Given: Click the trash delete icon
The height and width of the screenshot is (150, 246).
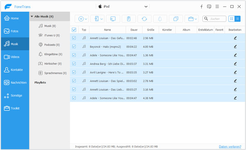Looking at the screenshot, I should click(x=129, y=19).
